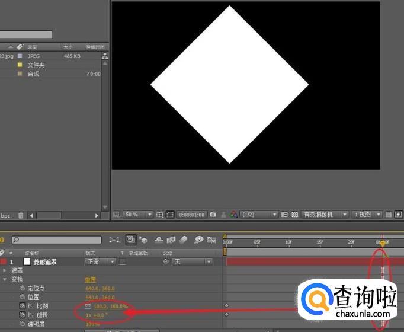This screenshot has width=404, height=332.
Task: Click the show channel RGB icon
Action: 234,214
